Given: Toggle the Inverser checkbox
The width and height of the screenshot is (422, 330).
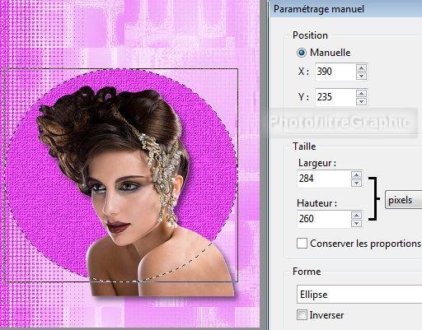Looking at the screenshot, I should [302, 314].
